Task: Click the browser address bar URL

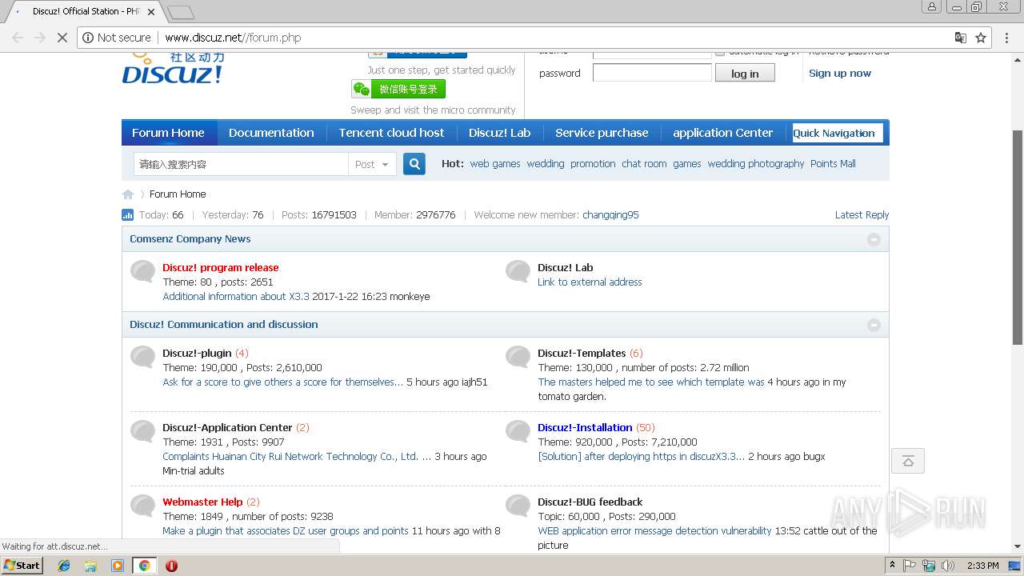Action: tap(233, 38)
